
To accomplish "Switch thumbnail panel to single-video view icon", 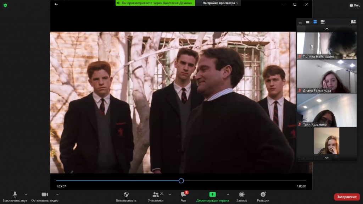I will point(308,22).
